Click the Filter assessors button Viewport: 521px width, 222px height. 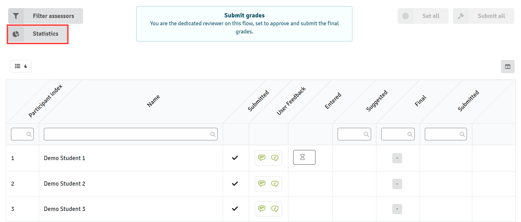pos(46,16)
